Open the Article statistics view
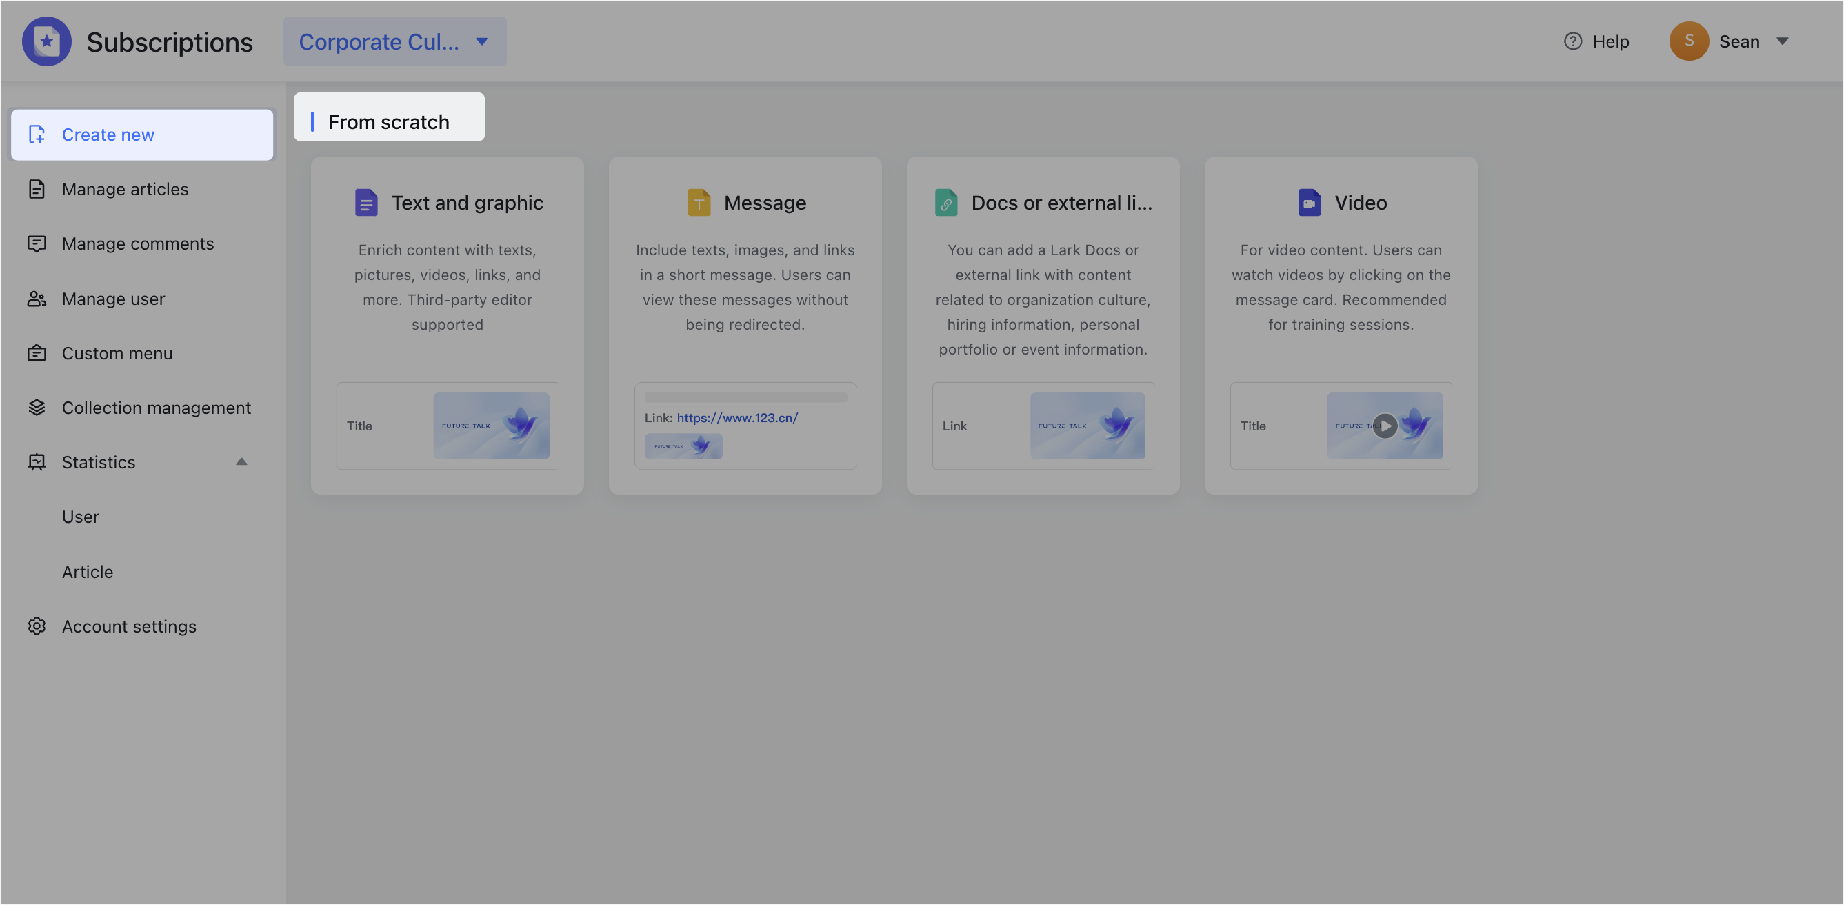 pos(88,571)
